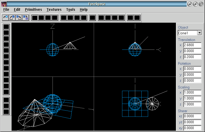Click the Translation y field
The height and width of the screenshot is (132, 205).
click(192, 51)
